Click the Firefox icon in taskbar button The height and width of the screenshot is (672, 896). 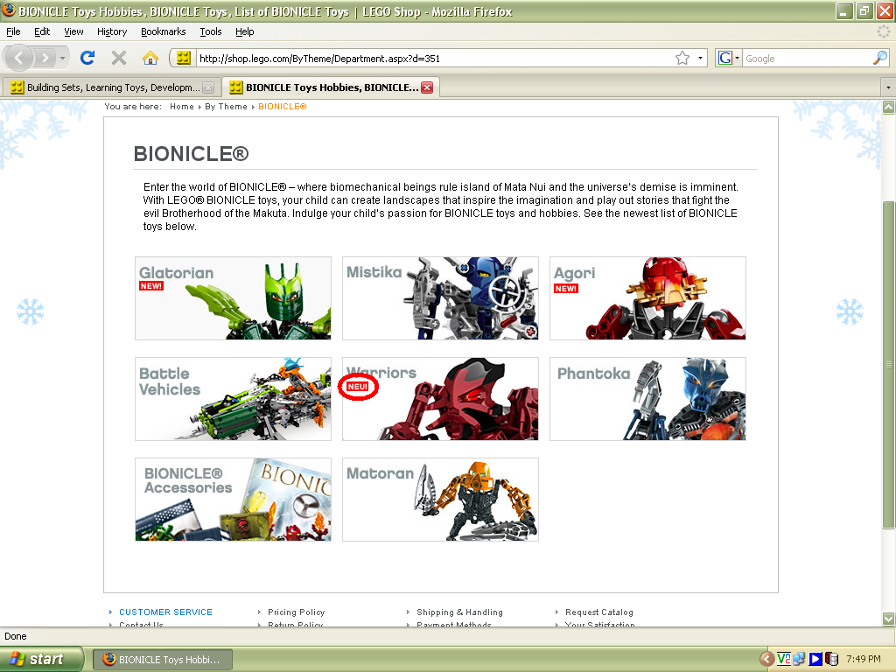(109, 659)
